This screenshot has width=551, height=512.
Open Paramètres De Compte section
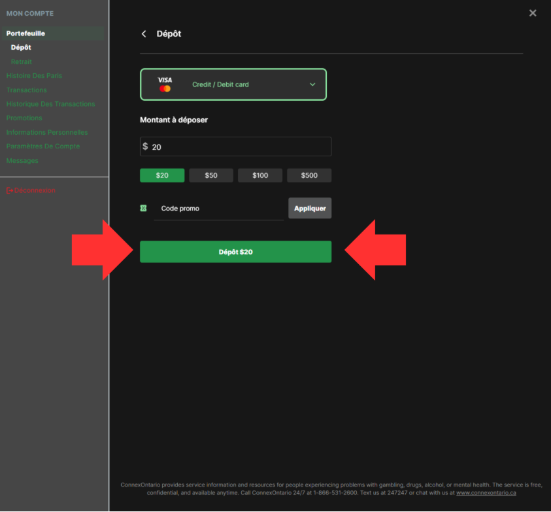point(43,146)
